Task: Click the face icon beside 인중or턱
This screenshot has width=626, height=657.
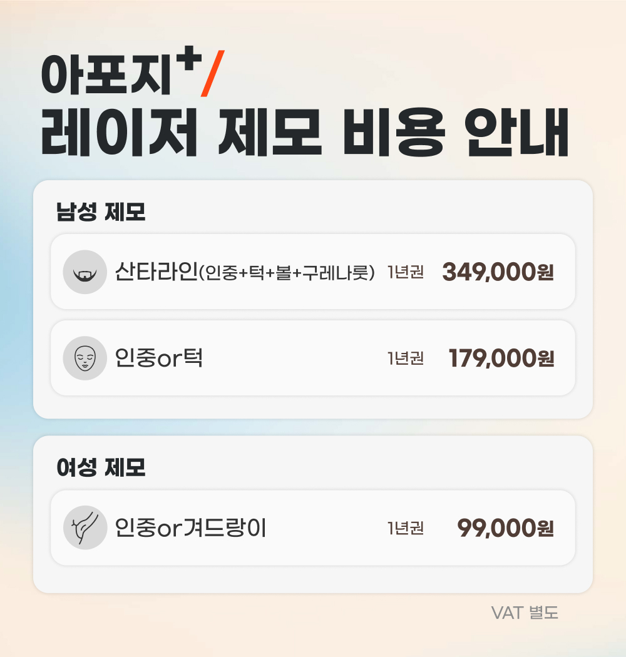Action: (x=85, y=359)
